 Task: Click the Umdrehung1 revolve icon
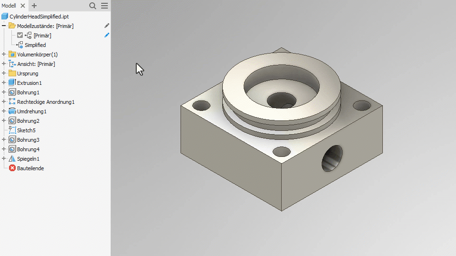[x=12, y=111]
